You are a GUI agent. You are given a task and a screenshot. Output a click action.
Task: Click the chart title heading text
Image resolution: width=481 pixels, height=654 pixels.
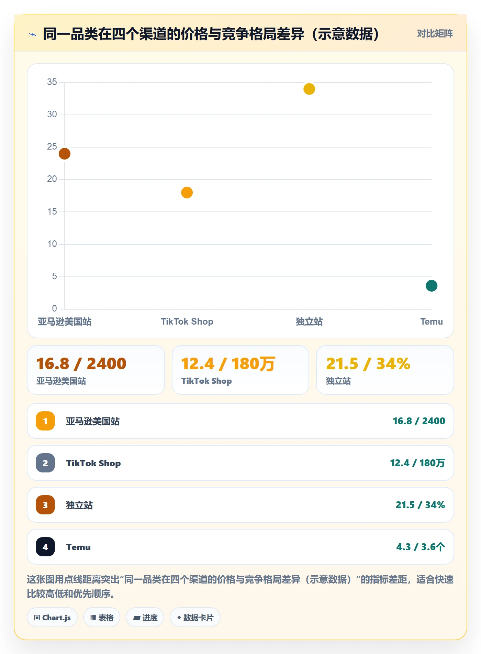point(211,34)
